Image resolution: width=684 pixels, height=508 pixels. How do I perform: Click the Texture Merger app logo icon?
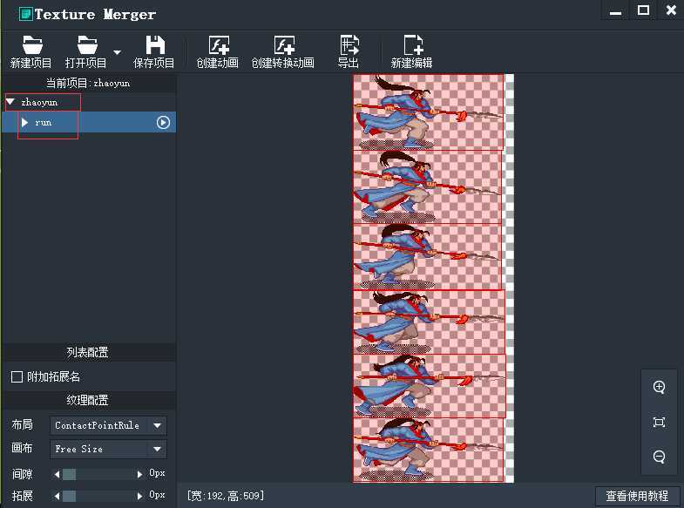(26, 14)
